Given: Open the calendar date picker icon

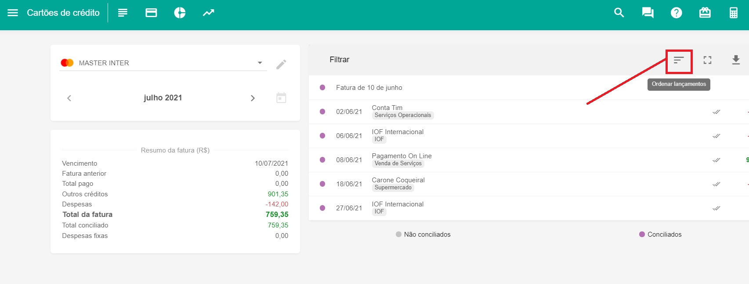Looking at the screenshot, I should click(281, 98).
